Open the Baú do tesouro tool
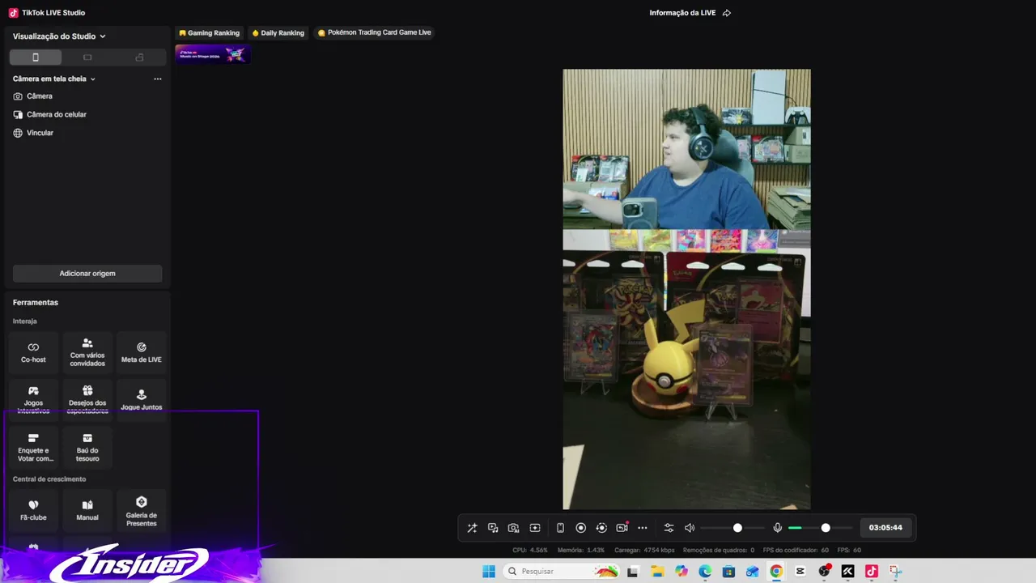Screen dimensions: 1036x583 coord(87,448)
